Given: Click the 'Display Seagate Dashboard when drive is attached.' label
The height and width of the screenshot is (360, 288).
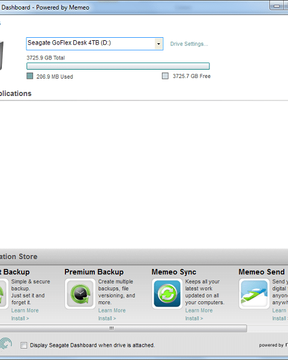Looking at the screenshot, I should (92, 346).
